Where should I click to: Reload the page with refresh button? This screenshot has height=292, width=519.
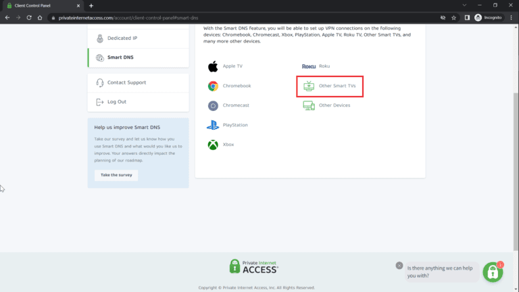click(30, 17)
